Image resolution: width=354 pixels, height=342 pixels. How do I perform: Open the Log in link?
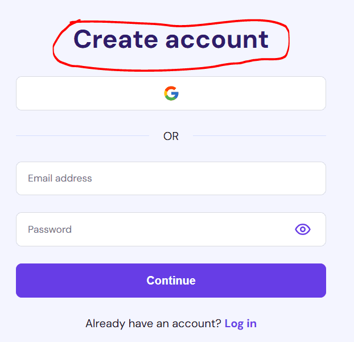[x=241, y=323]
